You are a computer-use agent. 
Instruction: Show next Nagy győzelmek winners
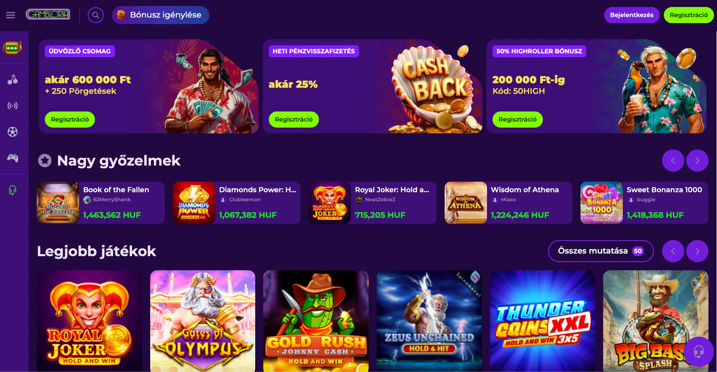(697, 160)
